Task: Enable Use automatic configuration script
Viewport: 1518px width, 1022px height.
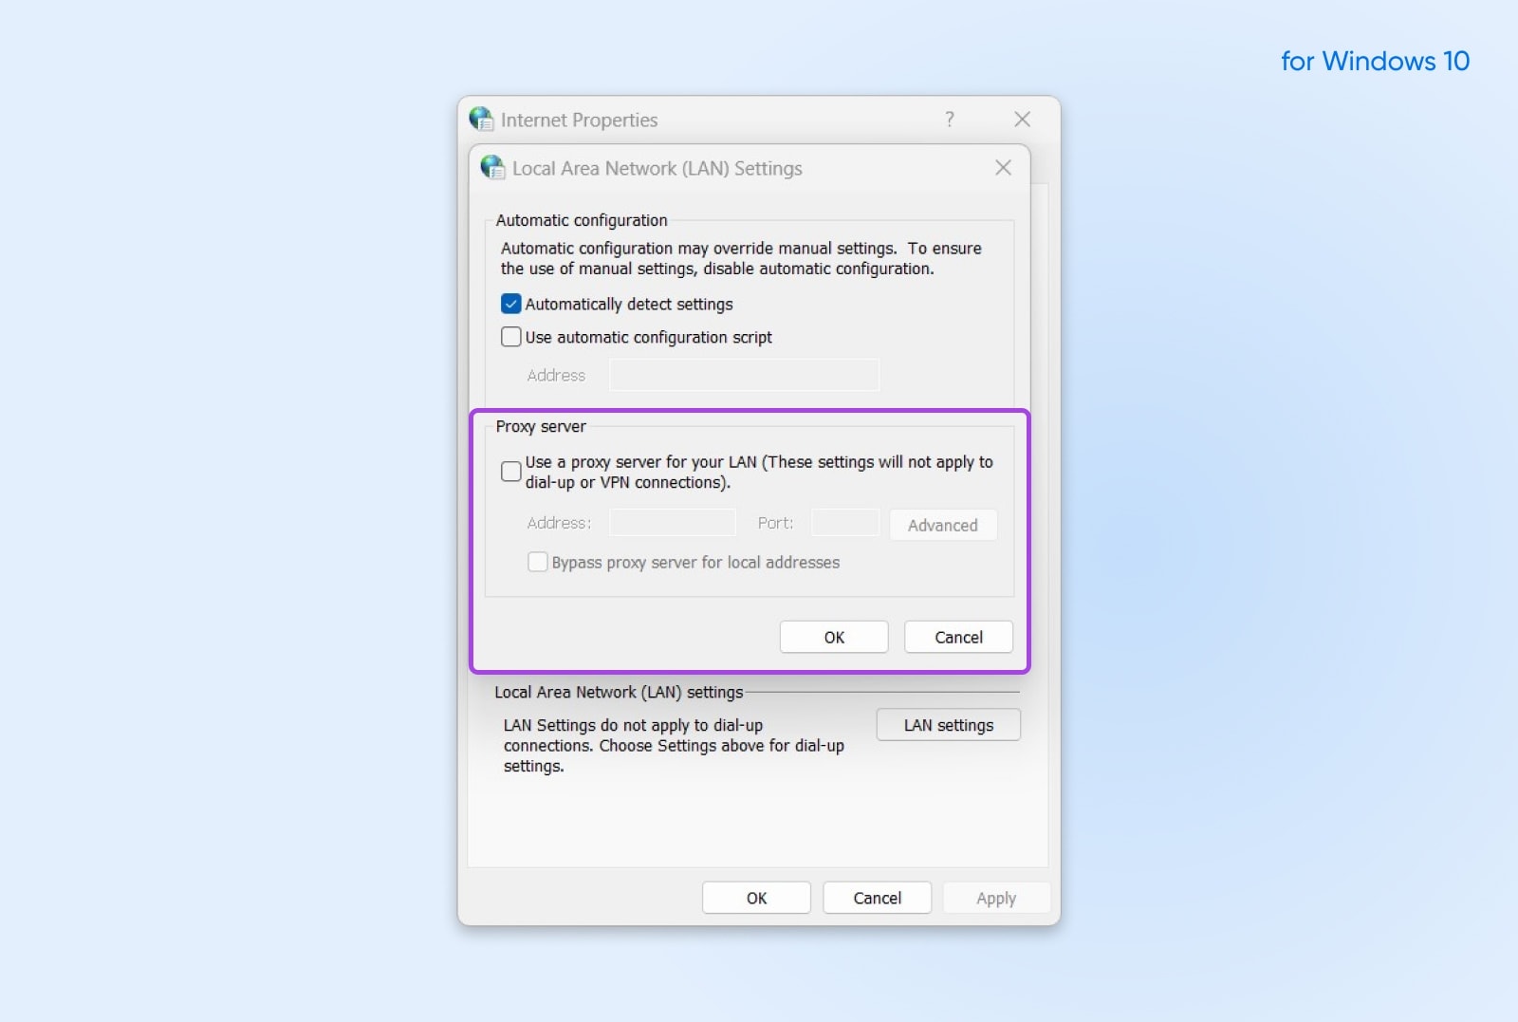Action: (x=510, y=337)
